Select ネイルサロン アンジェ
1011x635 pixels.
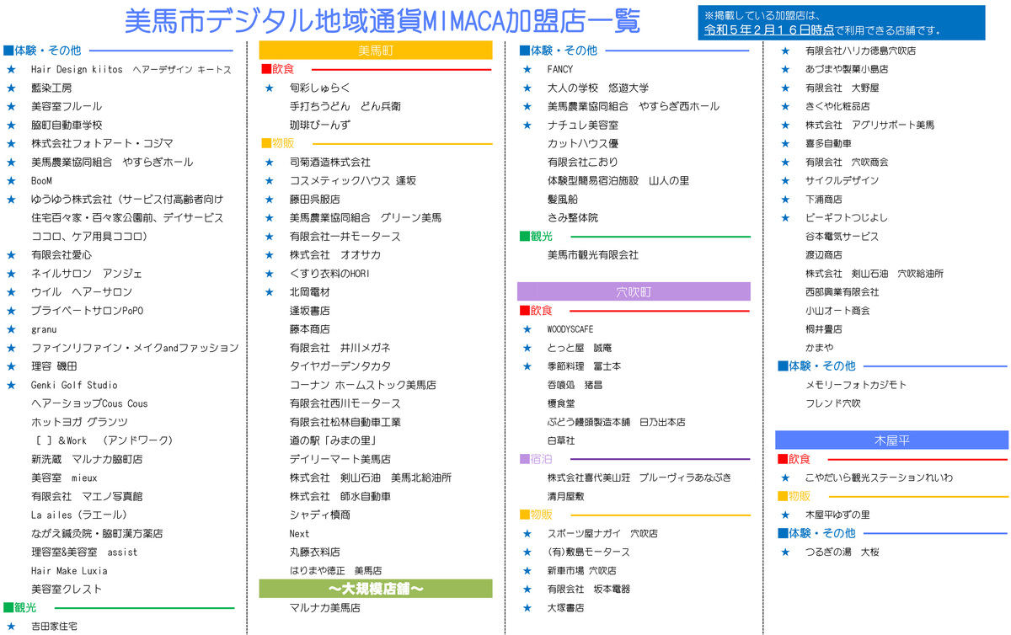[x=87, y=274]
